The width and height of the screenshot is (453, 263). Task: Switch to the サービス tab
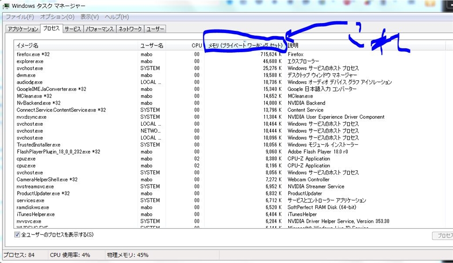[73, 29]
